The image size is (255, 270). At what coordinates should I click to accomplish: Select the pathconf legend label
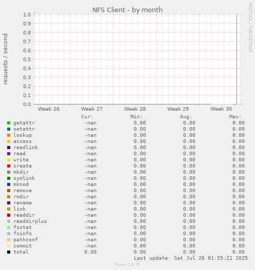coord(26,240)
